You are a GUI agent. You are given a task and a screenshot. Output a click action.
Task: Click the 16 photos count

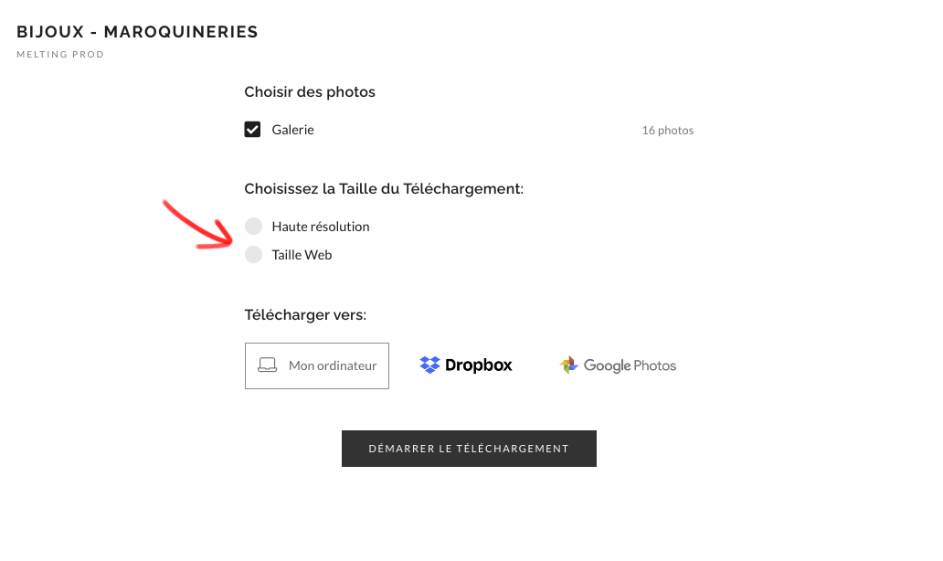(668, 130)
